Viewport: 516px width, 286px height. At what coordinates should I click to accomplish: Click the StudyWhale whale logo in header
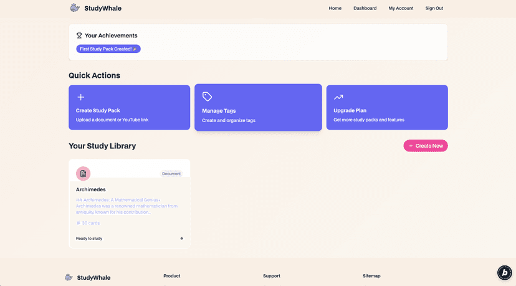75,8
